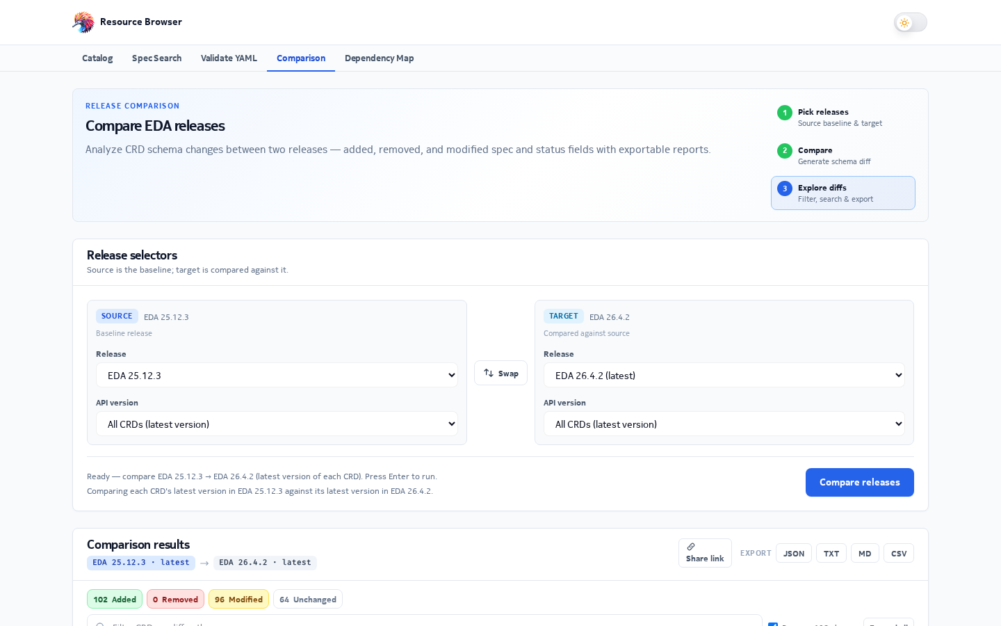The height and width of the screenshot is (626, 1001).
Task: Open the source API version dropdown
Action: (277, 424)
